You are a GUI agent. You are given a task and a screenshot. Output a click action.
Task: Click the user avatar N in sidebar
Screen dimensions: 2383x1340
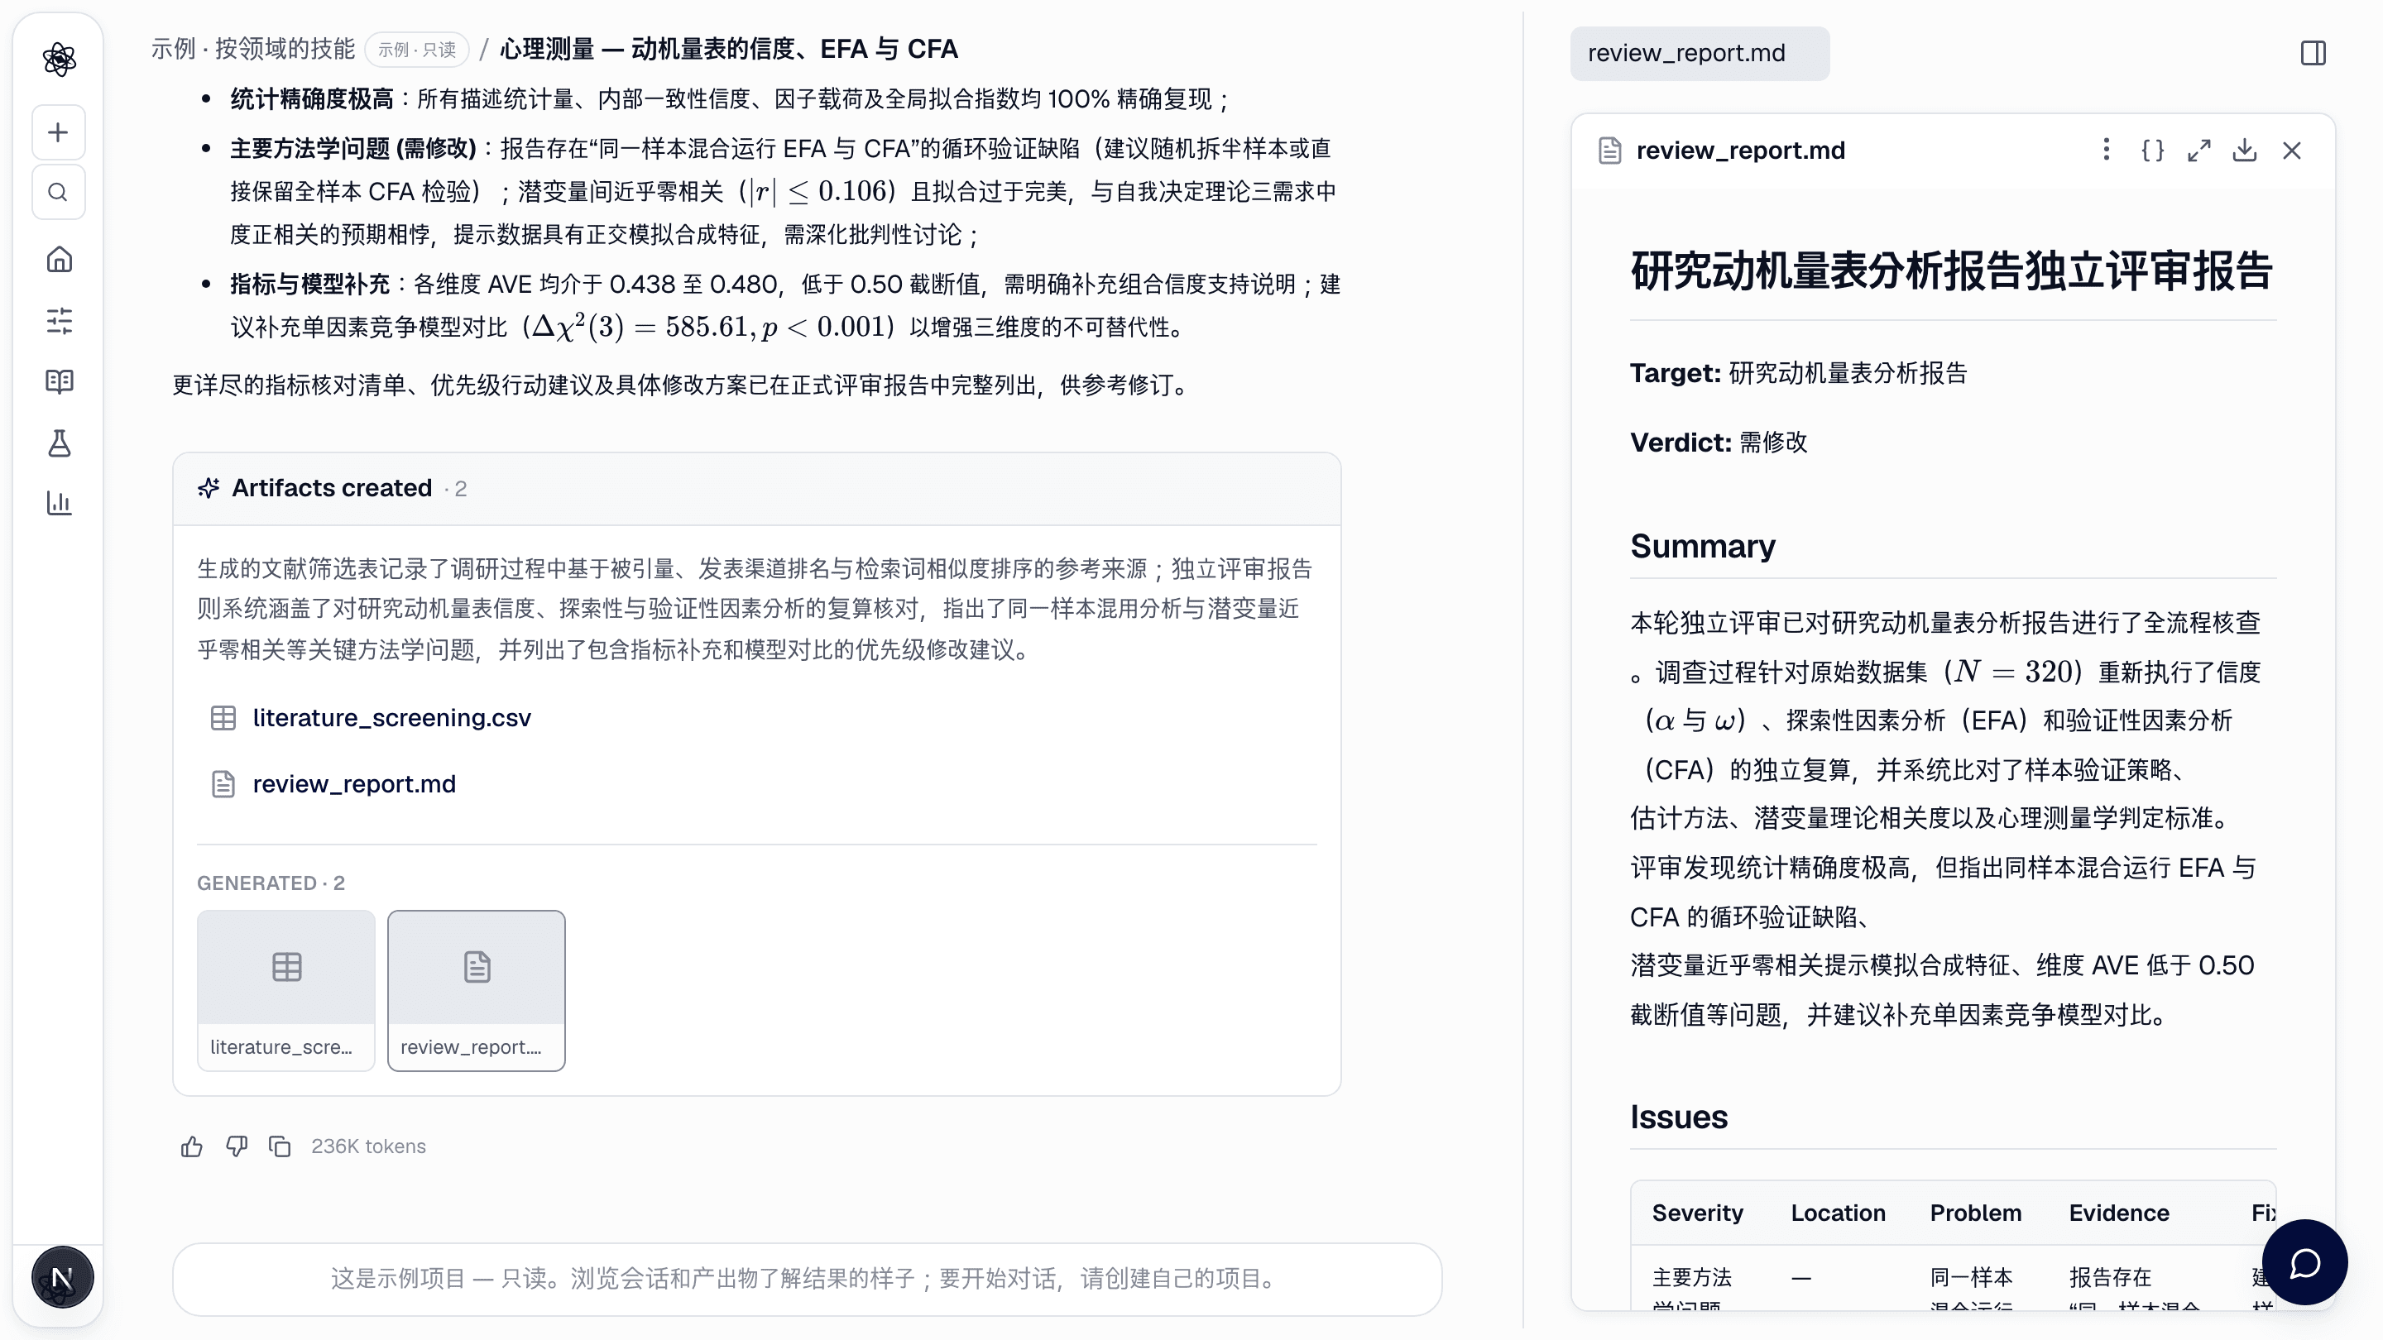(62, 1277)
